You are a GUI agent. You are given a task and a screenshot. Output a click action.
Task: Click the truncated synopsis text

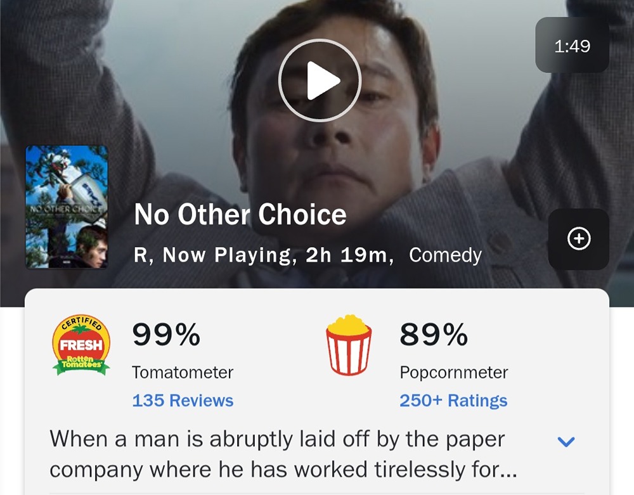tap(283, 454)
